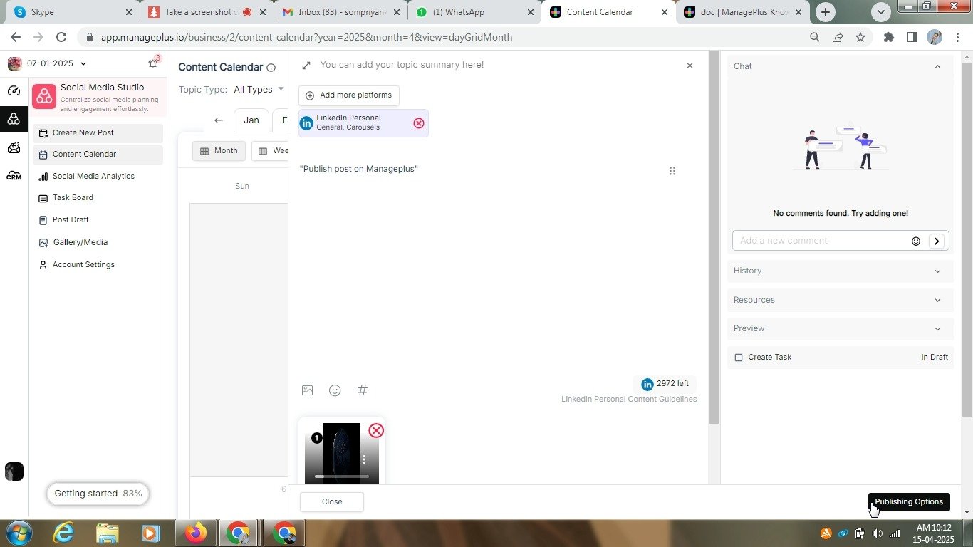Click the Close button at bottom
The image size is (973, 547).
pos(332,501)
